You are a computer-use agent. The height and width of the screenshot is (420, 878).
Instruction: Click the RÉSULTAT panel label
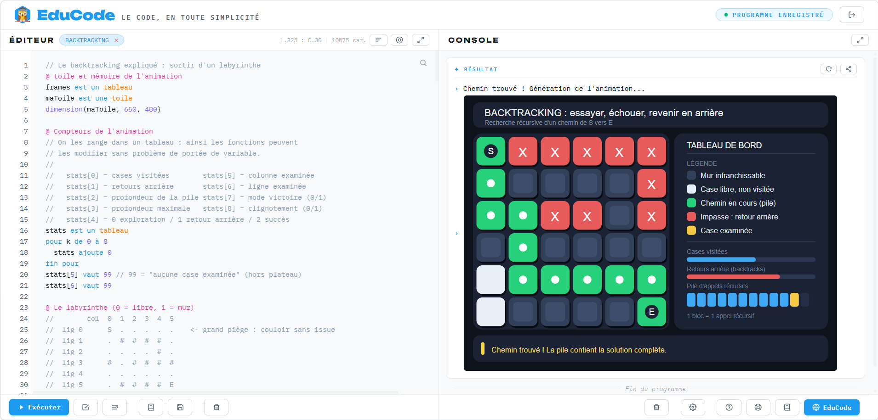pyautogui.click(x=480, y=69)
